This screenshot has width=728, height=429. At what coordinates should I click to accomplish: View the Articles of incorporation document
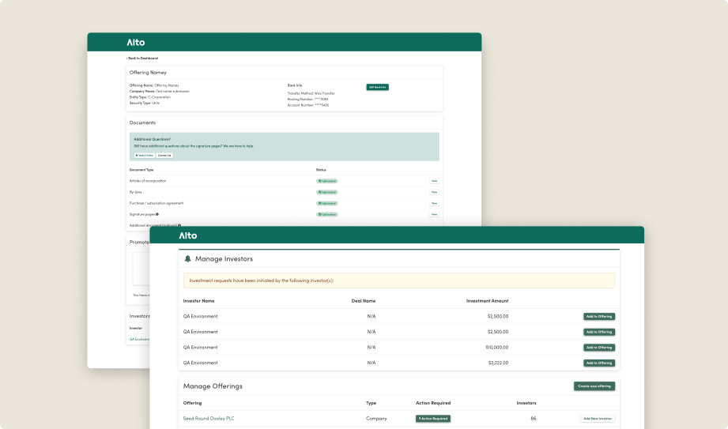434,181
